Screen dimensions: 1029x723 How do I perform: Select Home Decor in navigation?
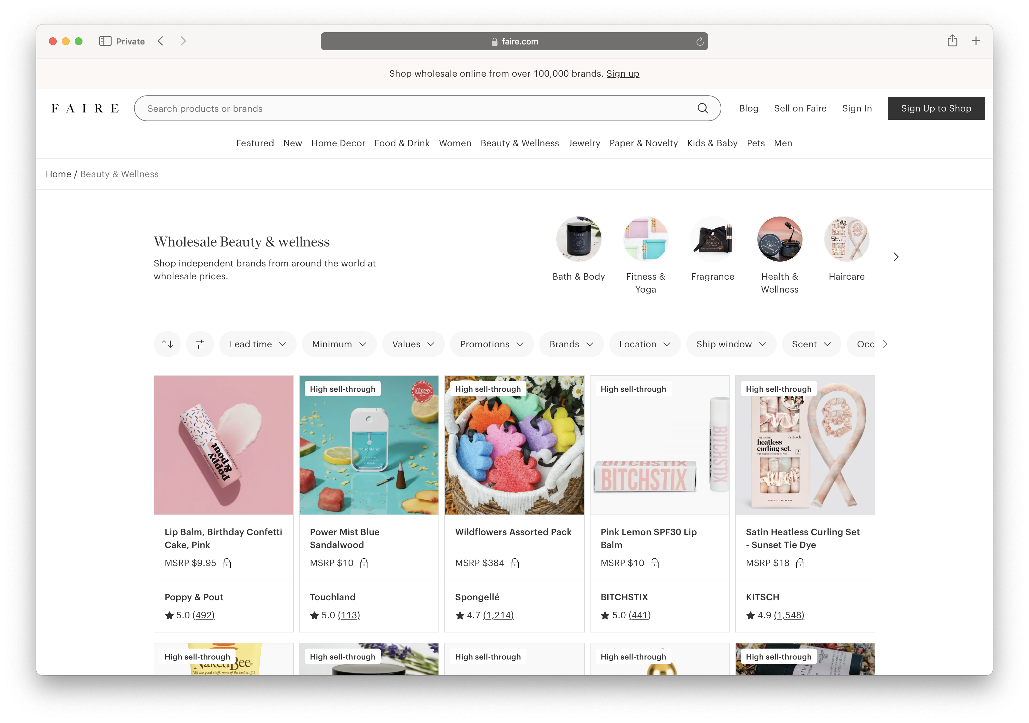coord(338,143)
